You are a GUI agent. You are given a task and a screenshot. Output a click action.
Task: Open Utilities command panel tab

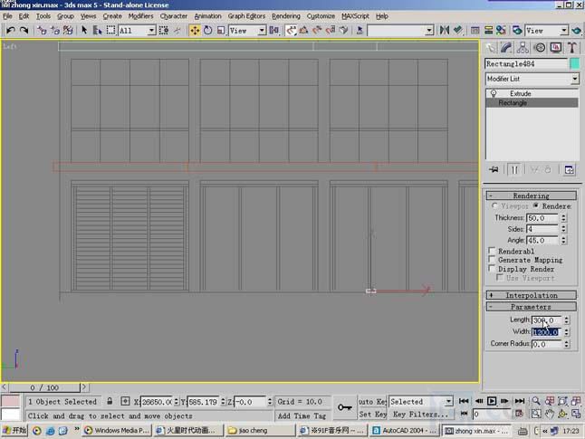click(572, 48)
